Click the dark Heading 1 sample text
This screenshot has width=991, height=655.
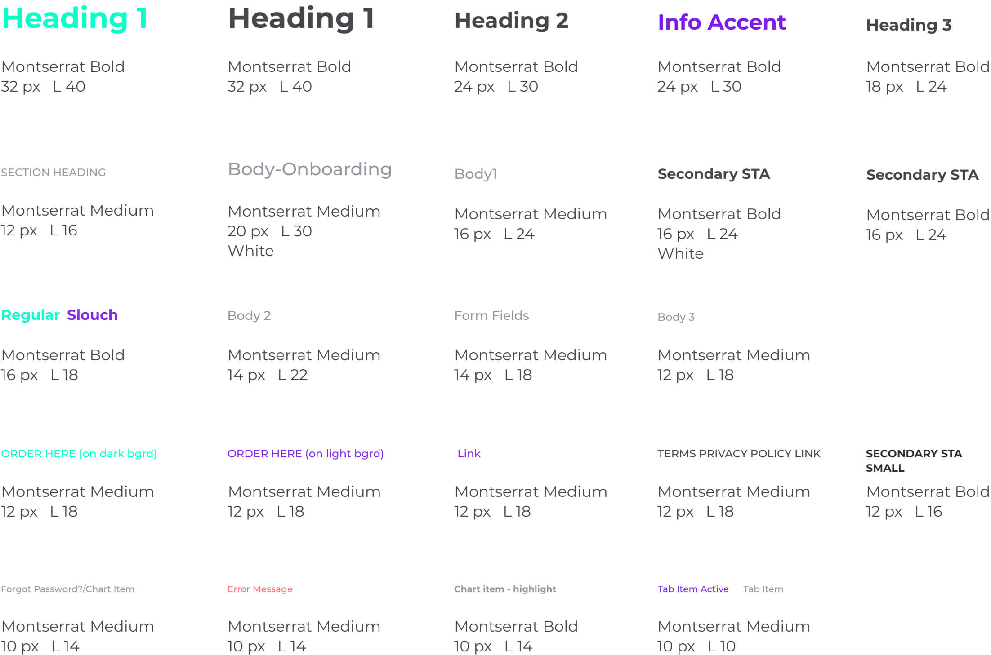(x=301, y=19)
